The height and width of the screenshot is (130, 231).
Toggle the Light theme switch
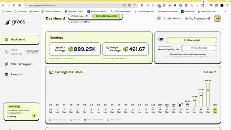(x=161, y=18)
